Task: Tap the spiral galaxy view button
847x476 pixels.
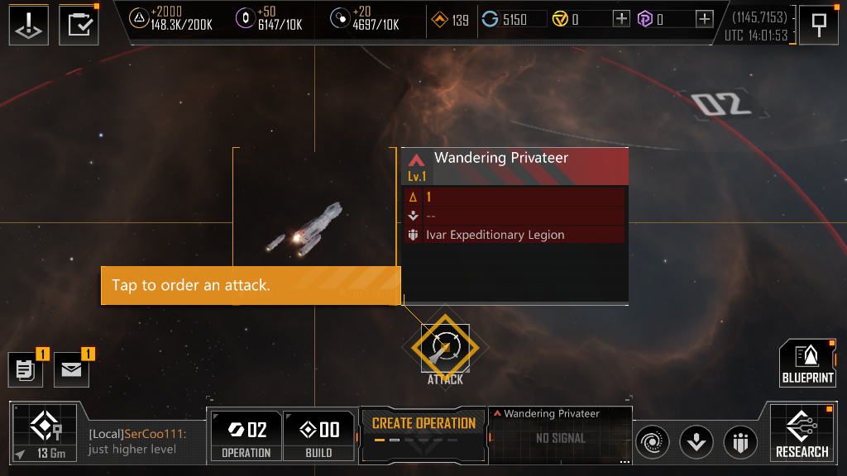Action: pos(652,443)
